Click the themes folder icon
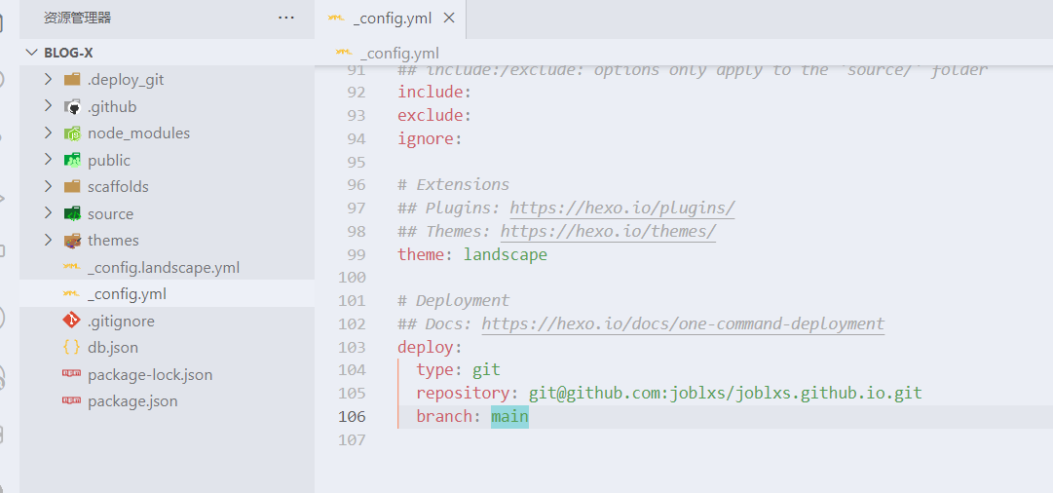The height and width of the screenshot is (493, 1053). [x=72, y=241]
